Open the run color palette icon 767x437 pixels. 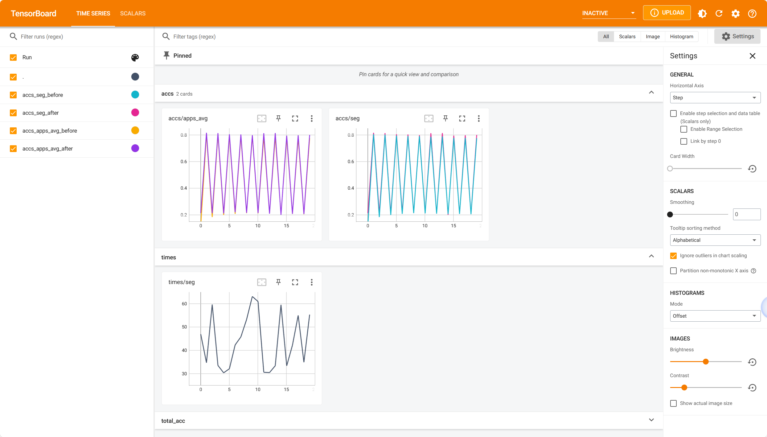tap(135, 57)
